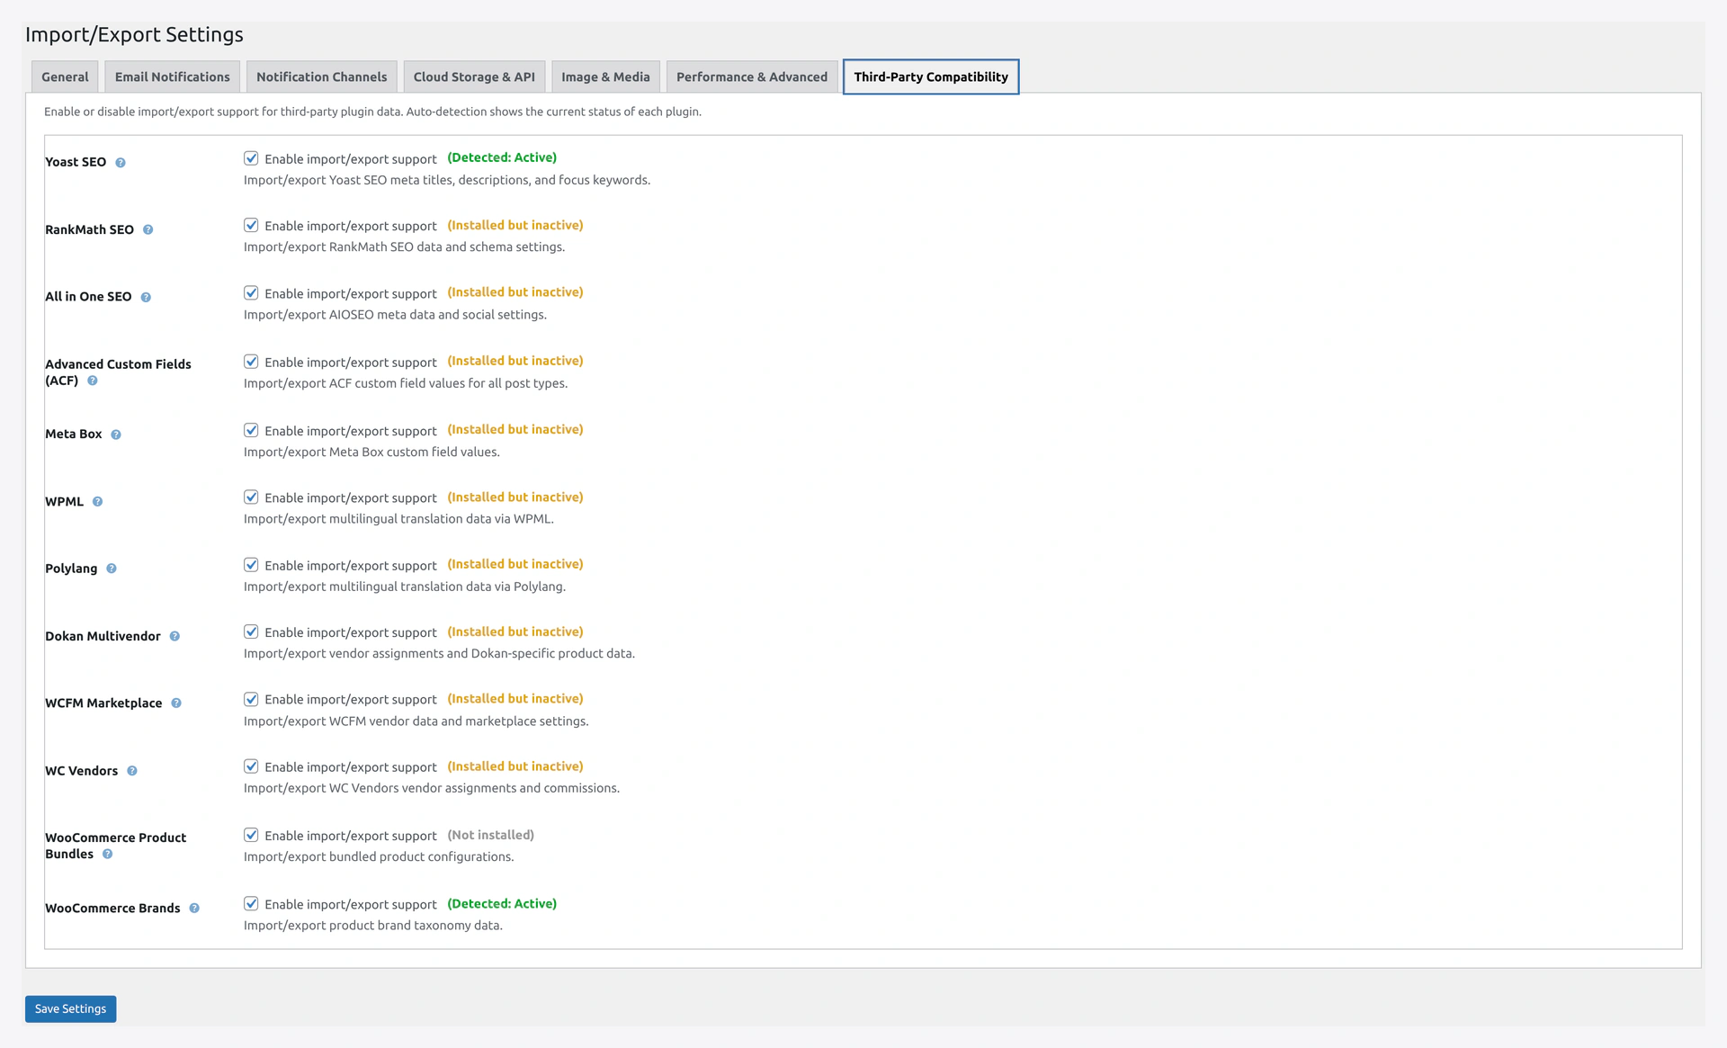Disable All in One SEO support checkbox
Viewport: 1727px width, 1048px height.
click(x=251, y=293)
